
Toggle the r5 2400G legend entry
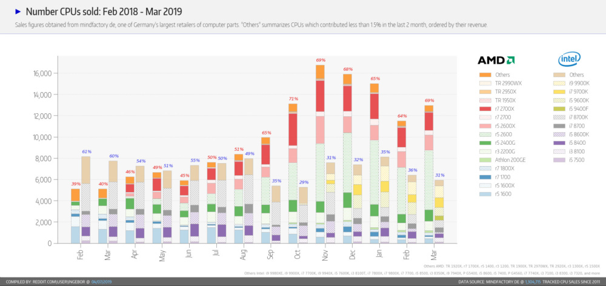point(499,142)
